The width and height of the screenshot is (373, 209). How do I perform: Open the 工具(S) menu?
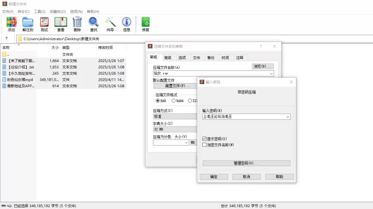[40, 11]
